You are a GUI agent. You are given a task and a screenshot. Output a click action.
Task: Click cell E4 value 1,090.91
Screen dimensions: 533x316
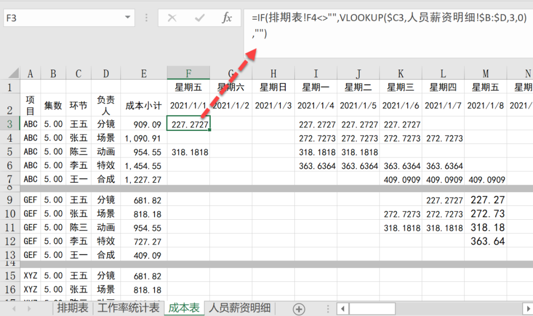pos(144,138)
